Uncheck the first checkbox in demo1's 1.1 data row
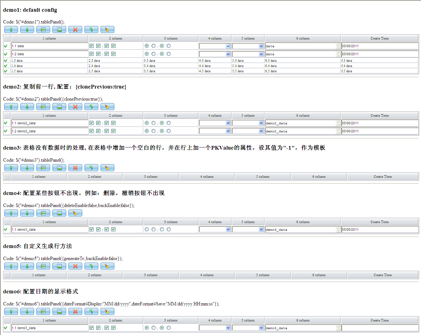421x335 pixels. point(92,46)
